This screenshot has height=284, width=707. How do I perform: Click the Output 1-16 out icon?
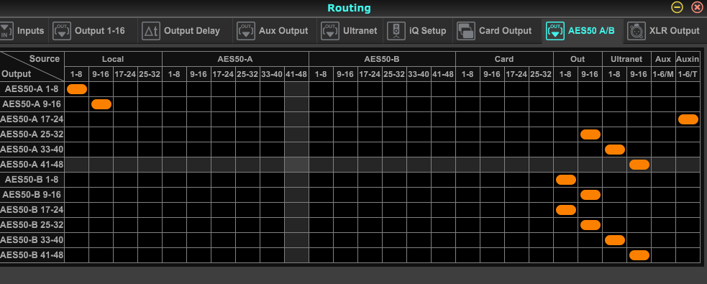(x=62, y=31)
